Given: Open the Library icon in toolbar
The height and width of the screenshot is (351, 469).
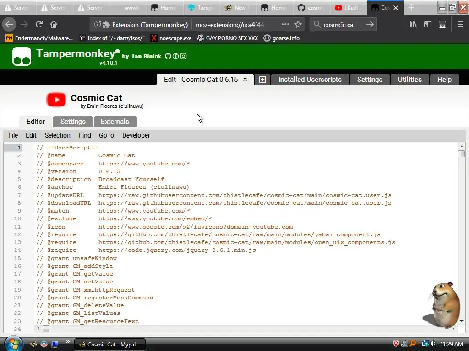Looking at the screenshot, I should click(x=413, y=25).
